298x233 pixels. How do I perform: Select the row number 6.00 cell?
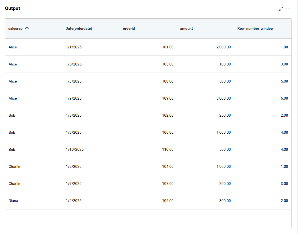tap(284, 98)
